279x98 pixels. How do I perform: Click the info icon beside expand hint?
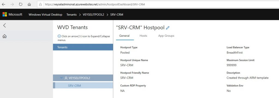coord(59,36)
